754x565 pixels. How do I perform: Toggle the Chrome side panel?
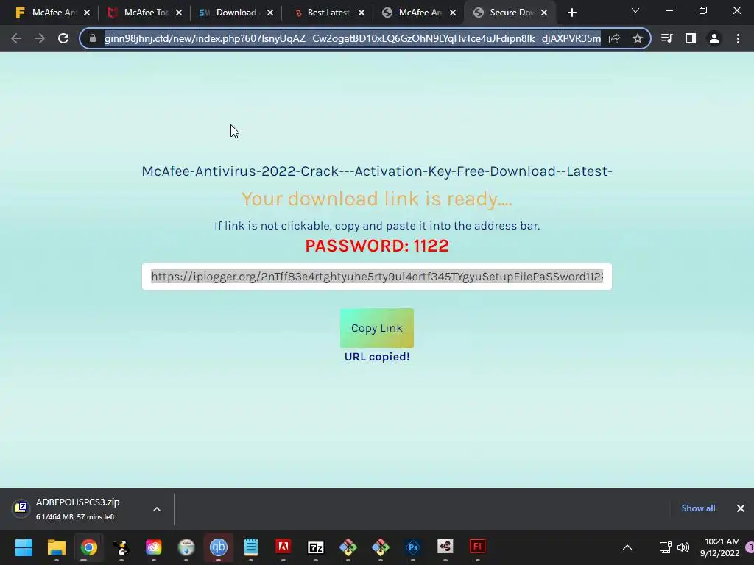(x=691, y=38)
